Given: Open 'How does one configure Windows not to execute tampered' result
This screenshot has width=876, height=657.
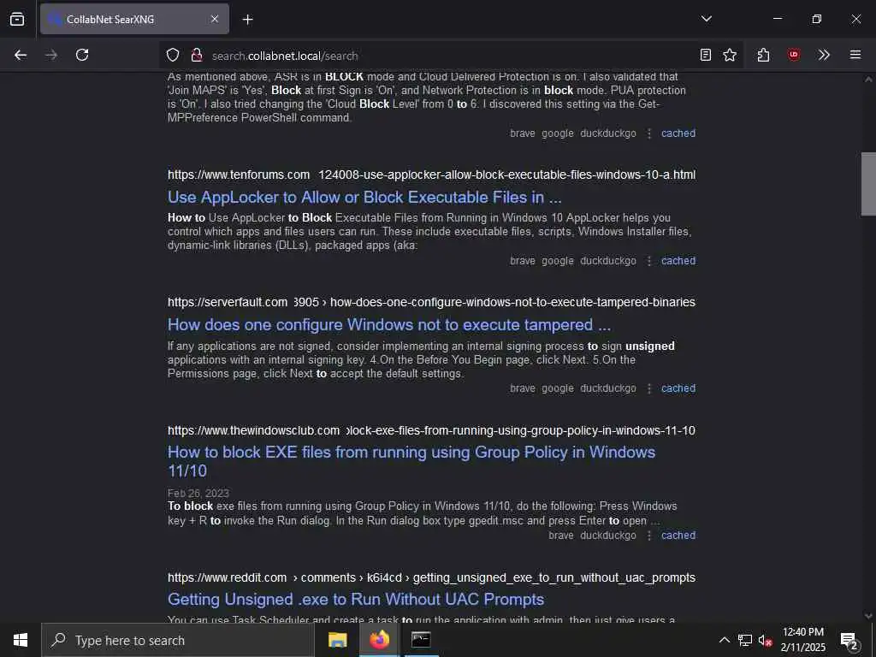Looking at the screenshot, I should coord(389,324).
